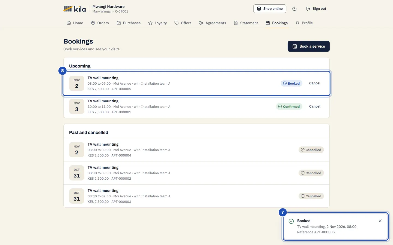
Task: Click the Booked status badge
Action: point(291,84)
